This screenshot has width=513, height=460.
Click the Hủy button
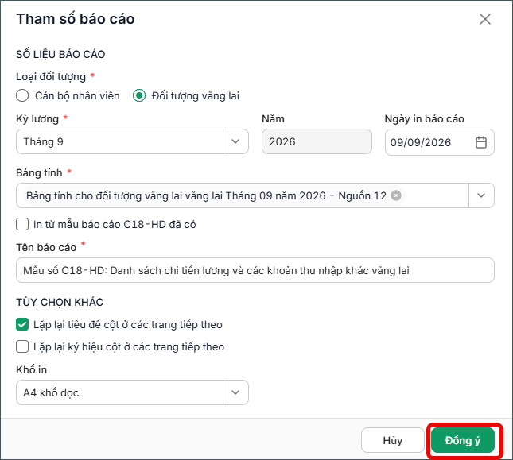[x=393, y=440]
